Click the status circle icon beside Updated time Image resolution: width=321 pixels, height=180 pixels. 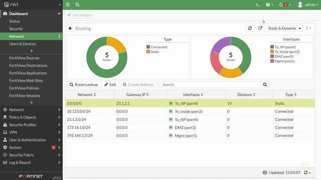(265, 172)
